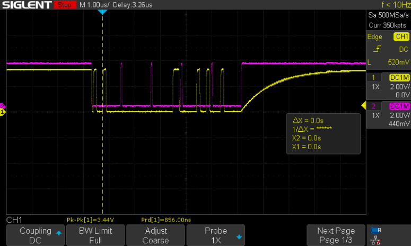Toggle the BW Limit Full setting

(95, 235)
